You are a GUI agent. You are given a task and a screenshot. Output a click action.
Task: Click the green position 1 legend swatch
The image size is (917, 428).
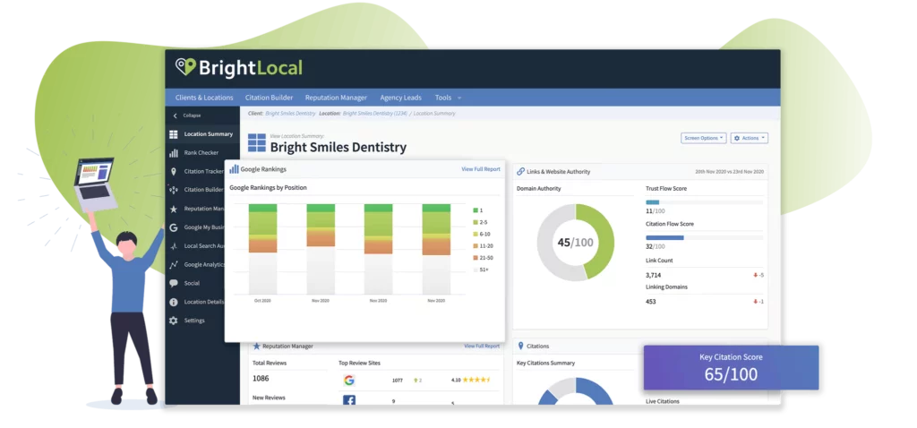476,210
